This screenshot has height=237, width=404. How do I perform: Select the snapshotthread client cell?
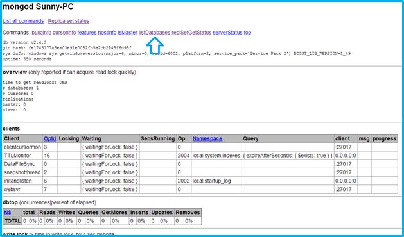click(22, 172)
